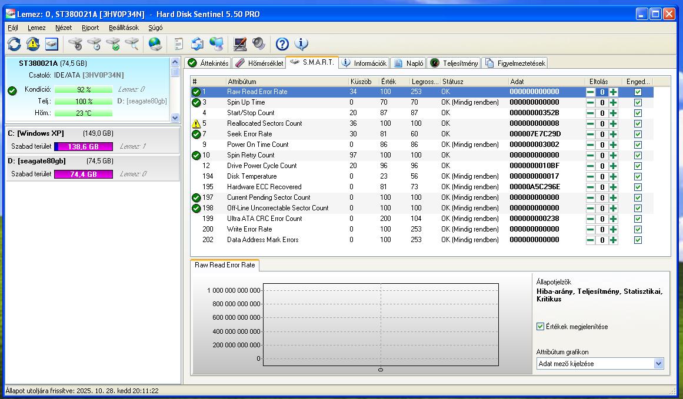Uncheck the enable box for Raw Read Error Rate

pyautogui.click(x=638, y=92)
